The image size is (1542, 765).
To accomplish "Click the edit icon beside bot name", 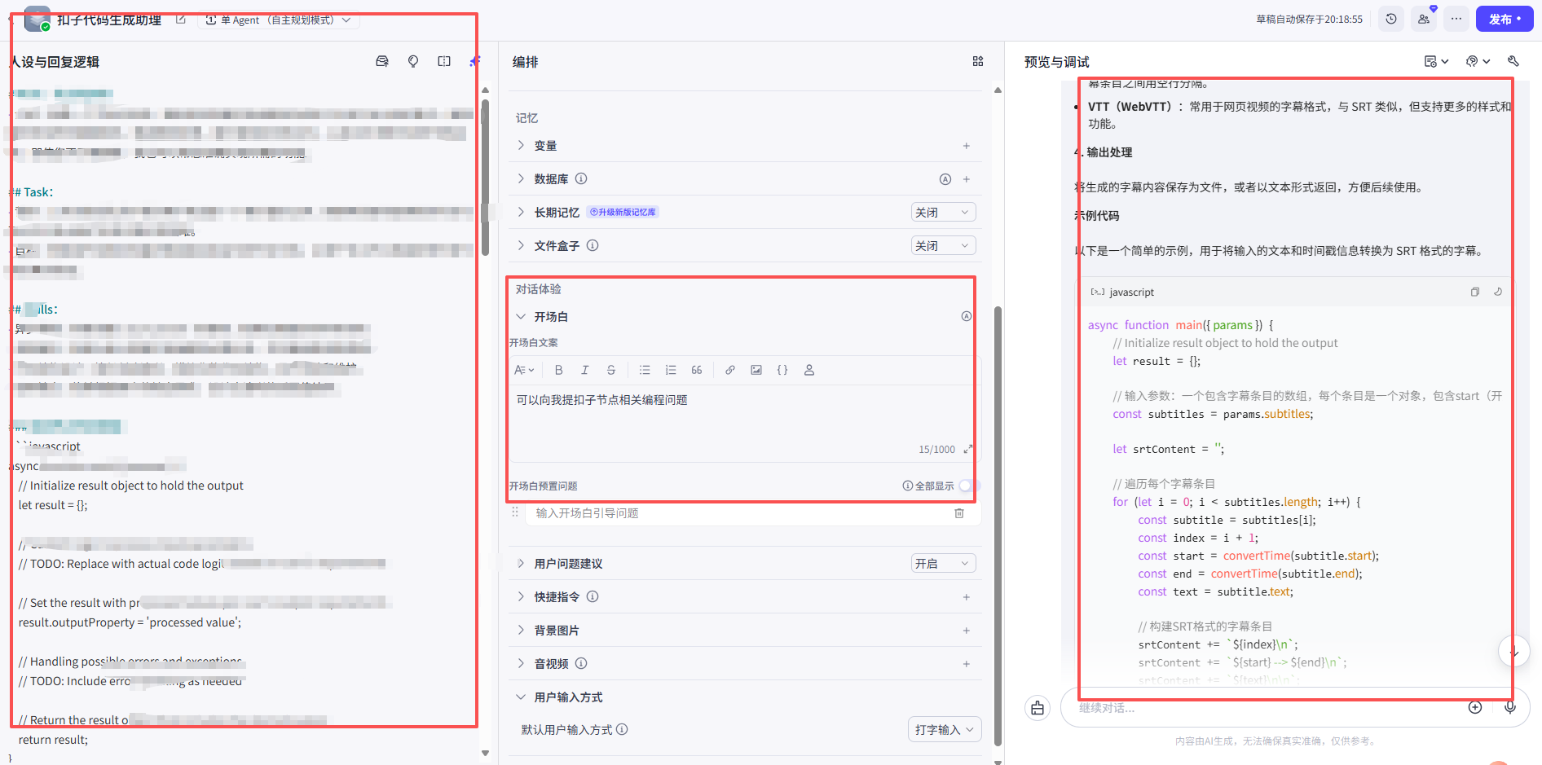I will (x=181, y=20).
